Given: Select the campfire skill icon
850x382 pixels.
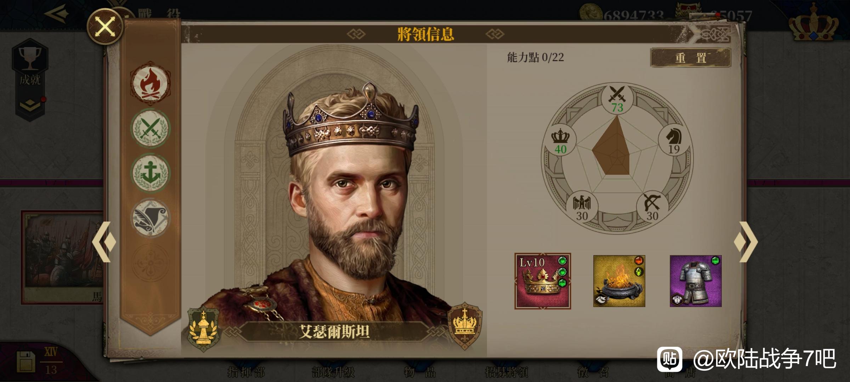Looking at the screenshot, I should tap(151, 84).
